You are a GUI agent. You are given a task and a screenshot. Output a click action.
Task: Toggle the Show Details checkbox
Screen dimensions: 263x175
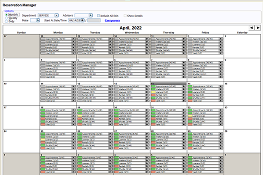(x=125, y=16)
